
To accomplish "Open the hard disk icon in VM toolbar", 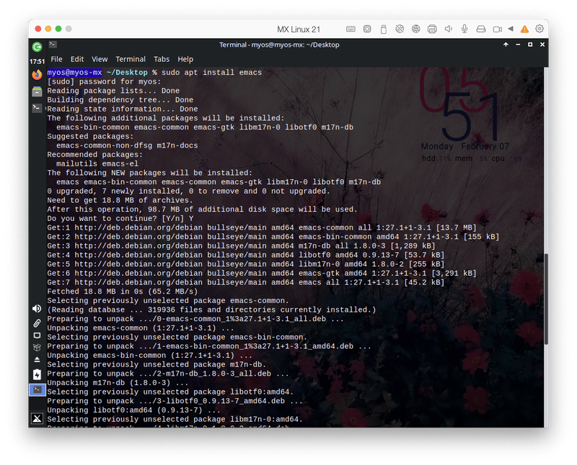I will pos(481,29).
